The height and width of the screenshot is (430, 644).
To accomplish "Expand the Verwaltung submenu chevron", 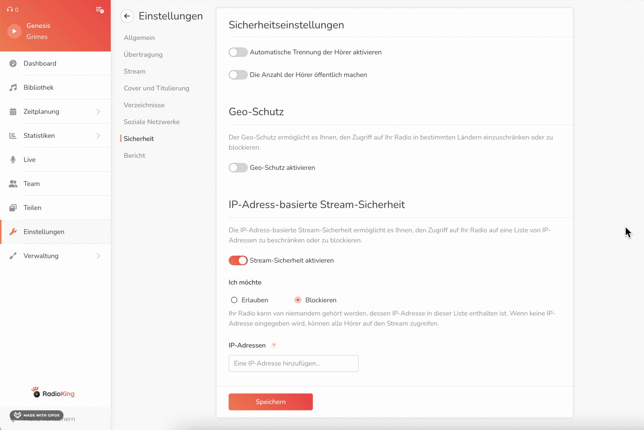I will (98, 256).
